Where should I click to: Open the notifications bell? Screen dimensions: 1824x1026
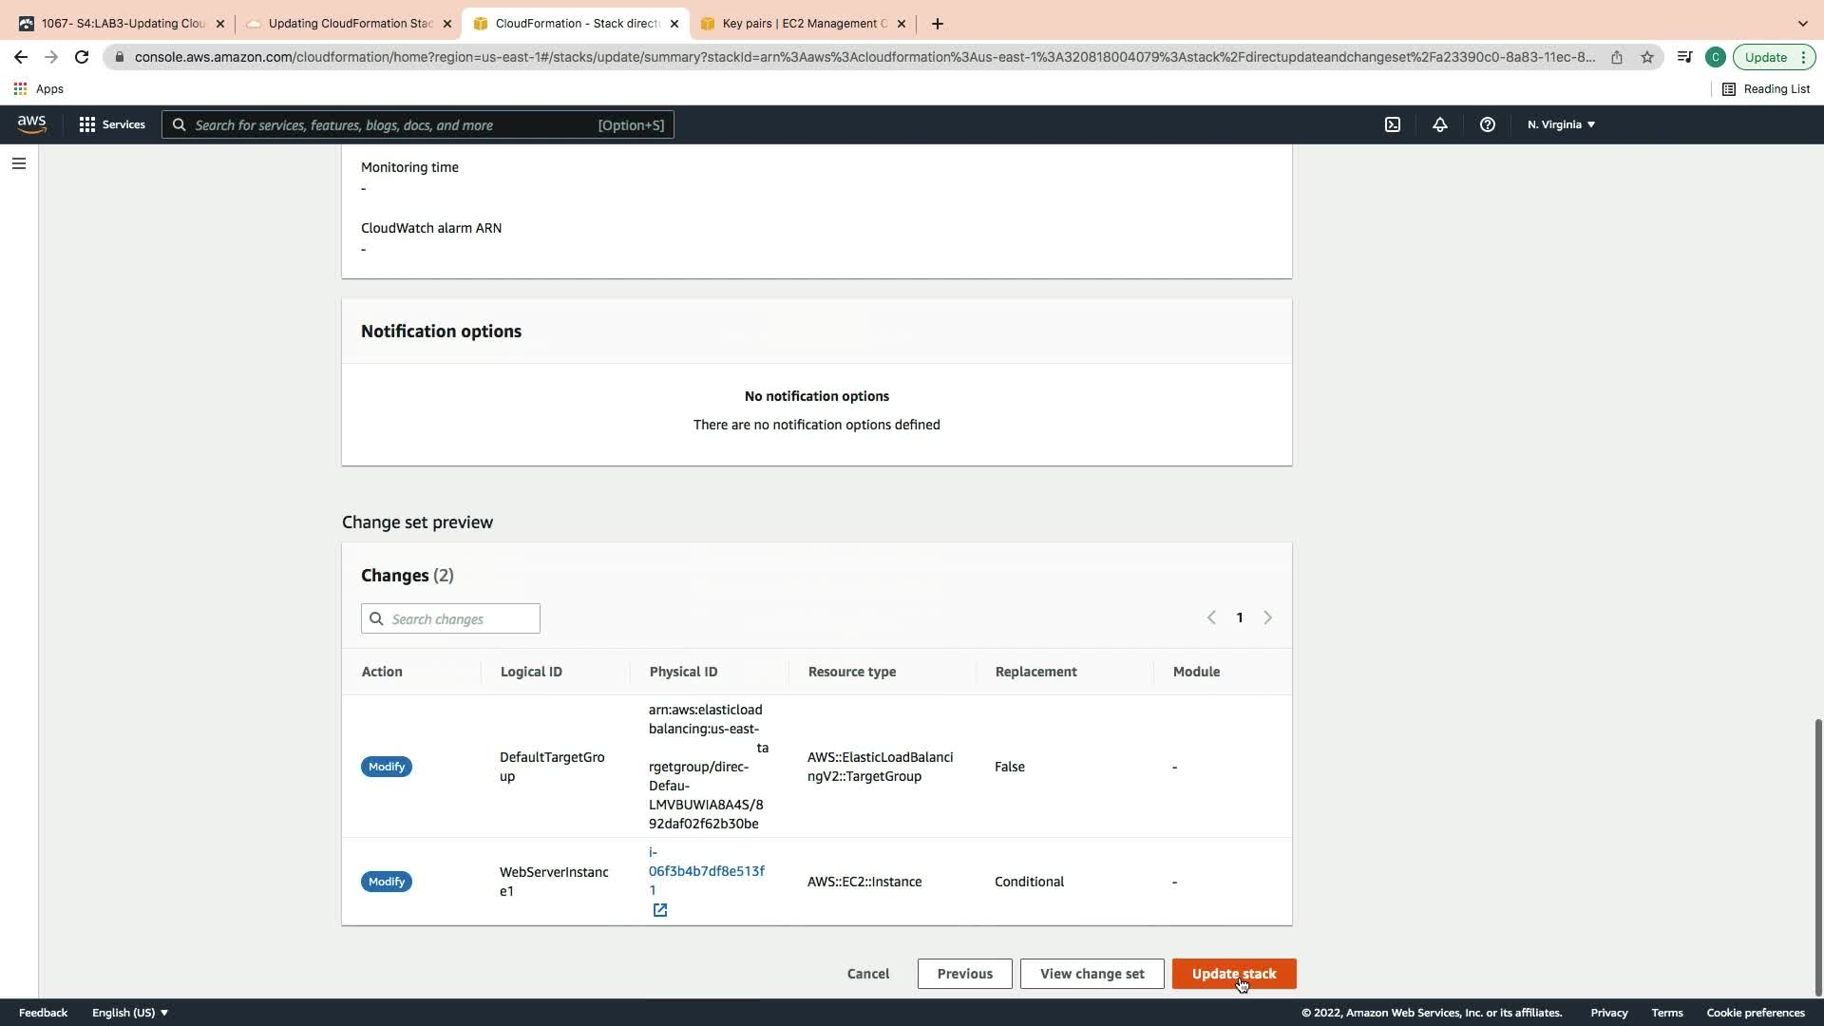(x=1440, y=124)
